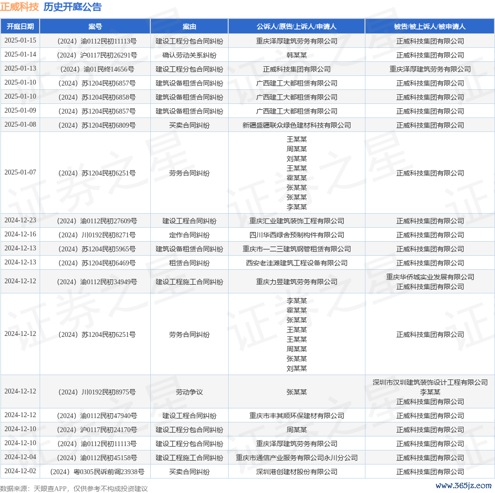Click plaintiff 重庆市丰其顺环保建材有限公司
The image size is (495, 493).
coord(297,416)
